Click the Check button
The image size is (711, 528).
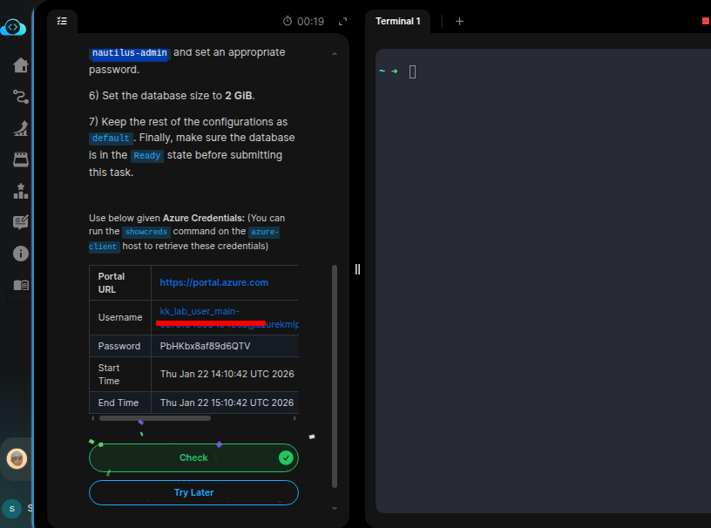193,457
